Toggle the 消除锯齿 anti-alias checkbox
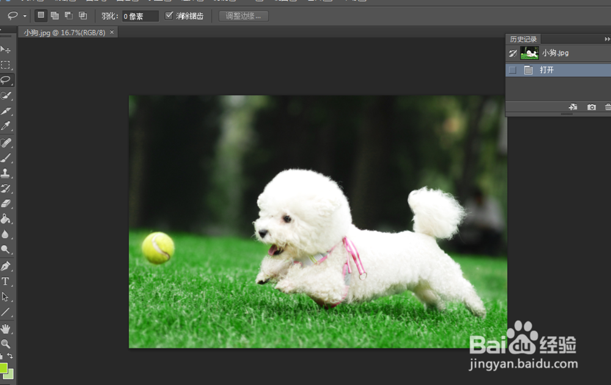 [x=169, y=16]
